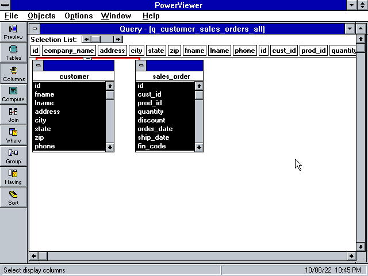Toggle quantity column in sales_order table
This screenshot has height=276, width=368.
tap(165, 112)
